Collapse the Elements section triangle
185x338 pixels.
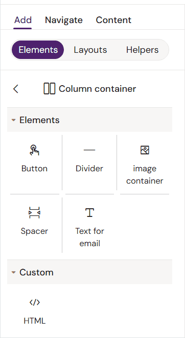click(13, 120)
